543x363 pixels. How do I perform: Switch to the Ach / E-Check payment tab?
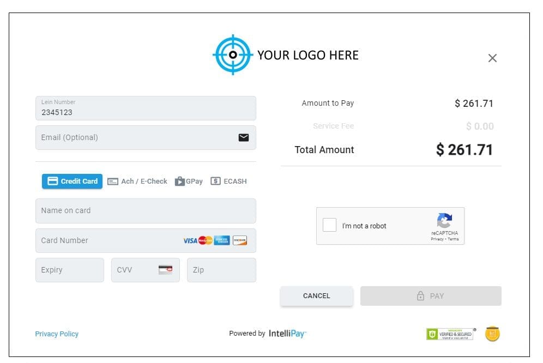(x=137, y=181)
